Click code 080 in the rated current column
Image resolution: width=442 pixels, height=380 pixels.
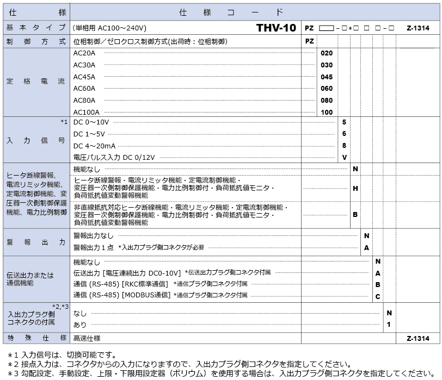tap(326, 100)
